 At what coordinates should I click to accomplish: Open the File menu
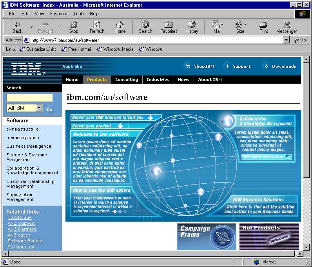(12, 14)
